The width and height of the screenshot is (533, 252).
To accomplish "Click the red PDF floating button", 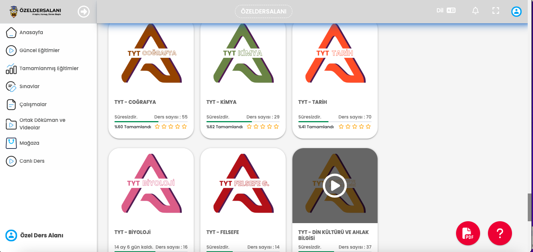I will point(468,233).
